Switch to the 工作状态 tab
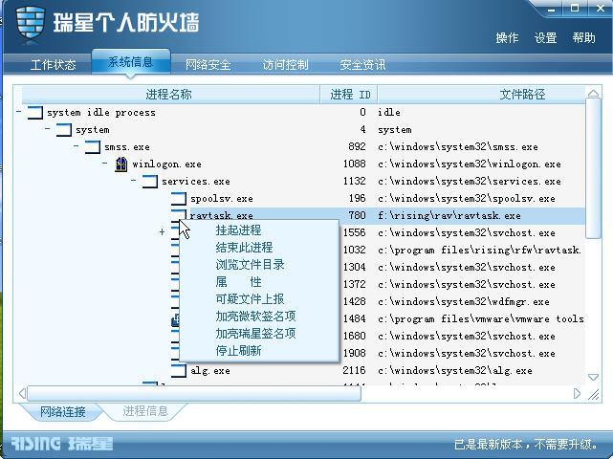This screenshot has width=613, height=459. coord(54,64)
